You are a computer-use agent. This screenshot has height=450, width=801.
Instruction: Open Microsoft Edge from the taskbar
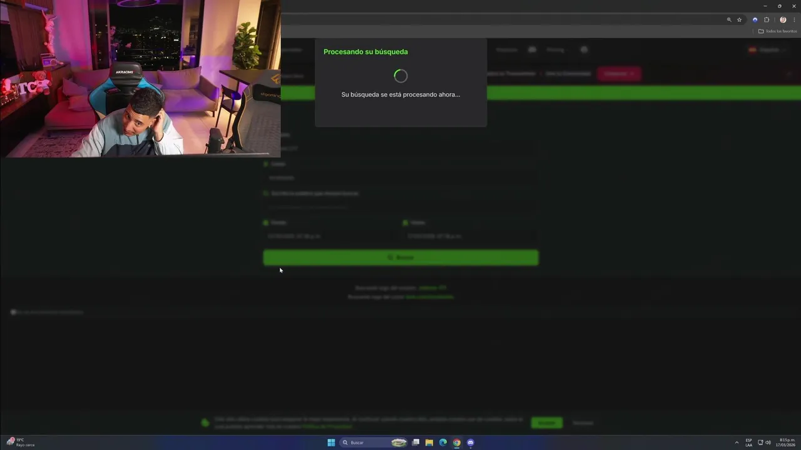443,442
